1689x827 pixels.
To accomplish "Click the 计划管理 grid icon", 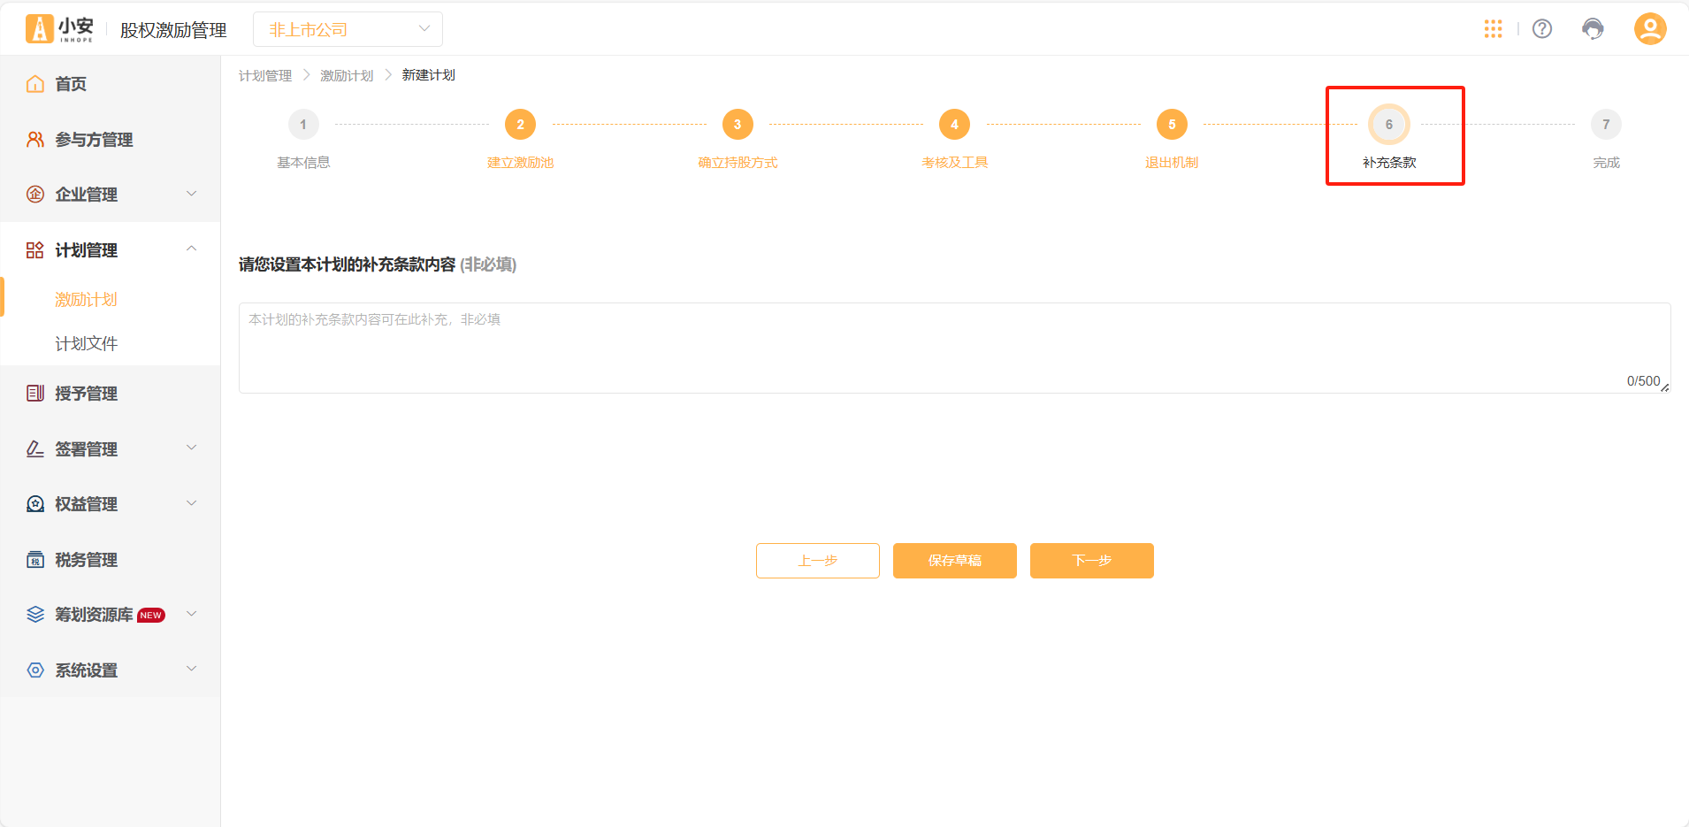I will pos(35,250).
